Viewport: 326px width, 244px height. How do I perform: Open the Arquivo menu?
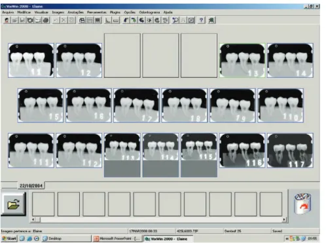click(8, 12)
